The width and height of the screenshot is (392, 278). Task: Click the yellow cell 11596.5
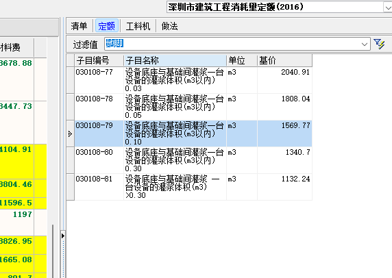tap(16, 203)
